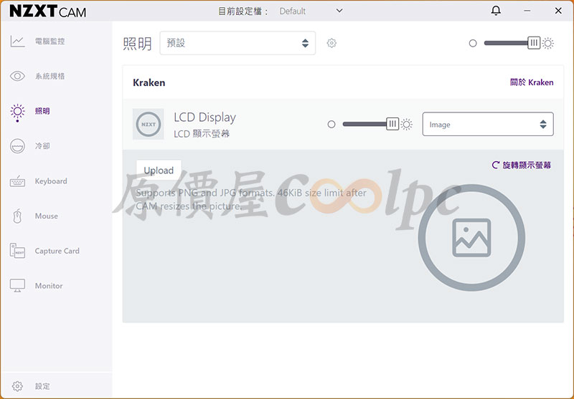
Task: Open the settings gear at bottom of sidebar
Action: (17, 386)
